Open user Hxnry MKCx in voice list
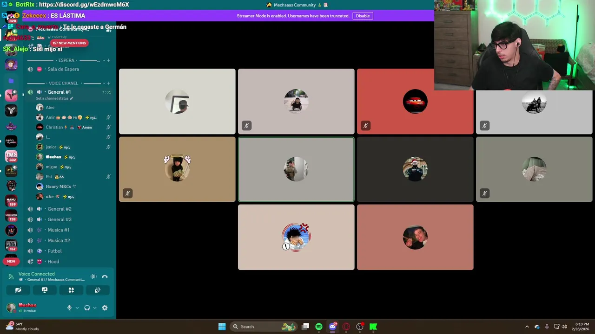Viewport: 595px width, 334px height. coord(73,186)
